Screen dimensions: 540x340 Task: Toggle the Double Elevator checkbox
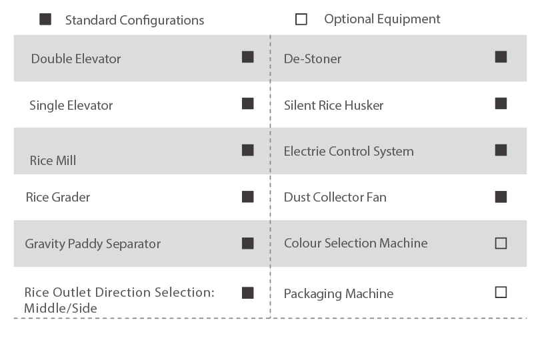coord(248,57)
